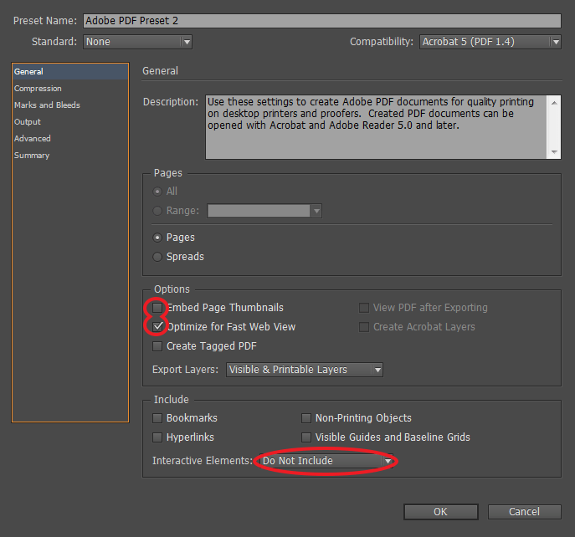Select the General category in sidebar

(x=70, y=71)
